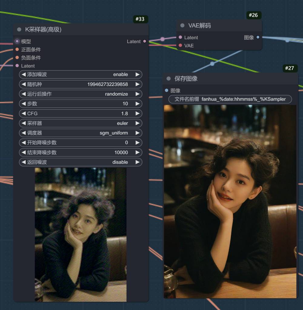Screen dimensions: 303x310
Task: Decrease CFG value with the left arrow
Action: tap(23, 114)
